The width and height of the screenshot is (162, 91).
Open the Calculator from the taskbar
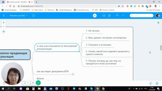(33, 89)
